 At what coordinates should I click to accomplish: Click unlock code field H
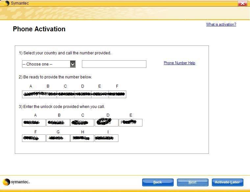click(x=82, y=138)
